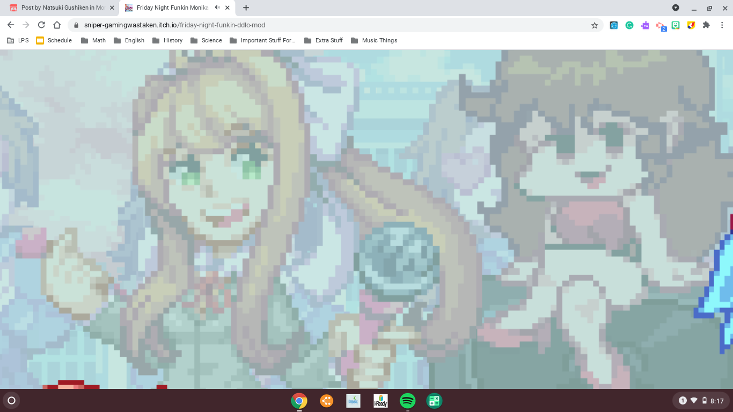The image size is (733, 412).
Task: Open the tab search dropdown arrow
Action: pos(676,8)
